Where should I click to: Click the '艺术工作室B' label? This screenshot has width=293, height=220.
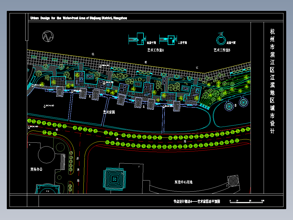click(x=222, y=50)
